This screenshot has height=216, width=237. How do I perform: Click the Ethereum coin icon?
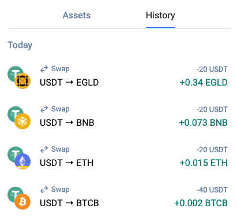coord(22,161)
